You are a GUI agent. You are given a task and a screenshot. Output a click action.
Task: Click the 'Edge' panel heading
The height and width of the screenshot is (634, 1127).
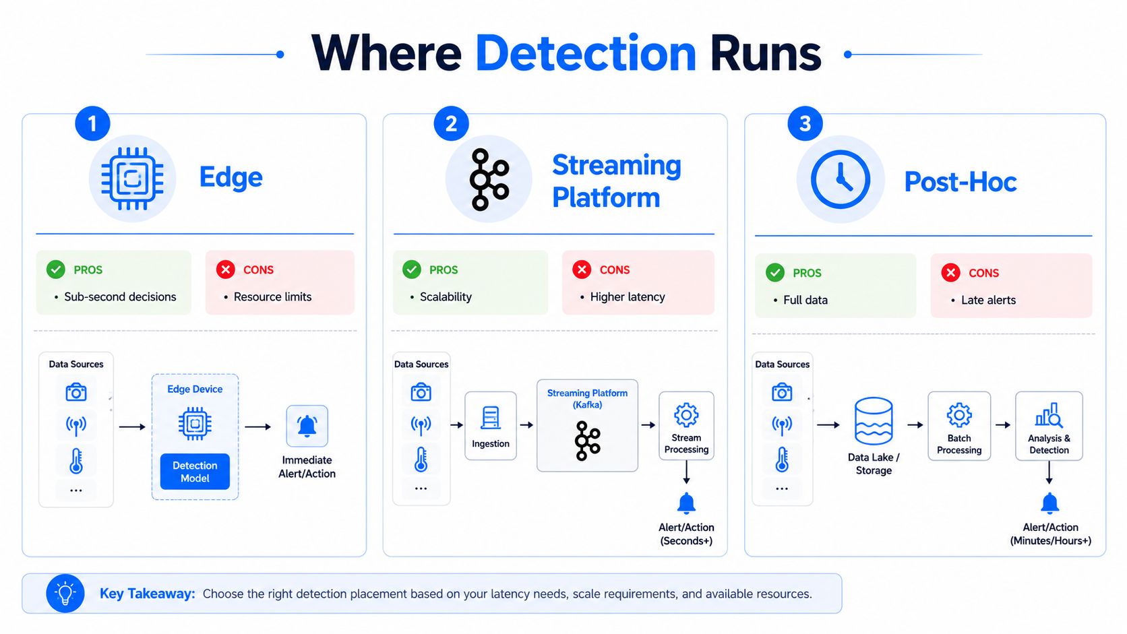pos(231,178)
